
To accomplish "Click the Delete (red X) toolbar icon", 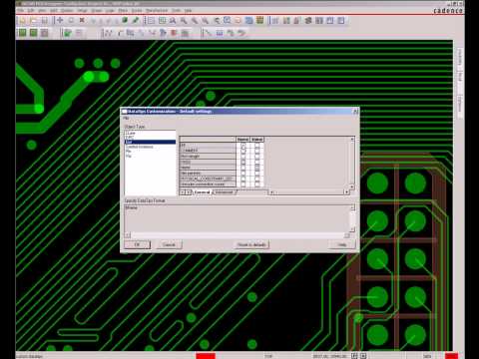I will tap(82, 20).
